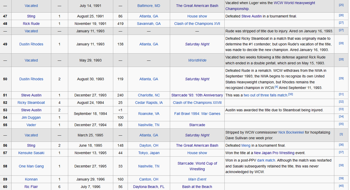Screen dimensions: 350x190
Task: Follow the Cedar Rapids, IA link
Action: tap(149, 103)
